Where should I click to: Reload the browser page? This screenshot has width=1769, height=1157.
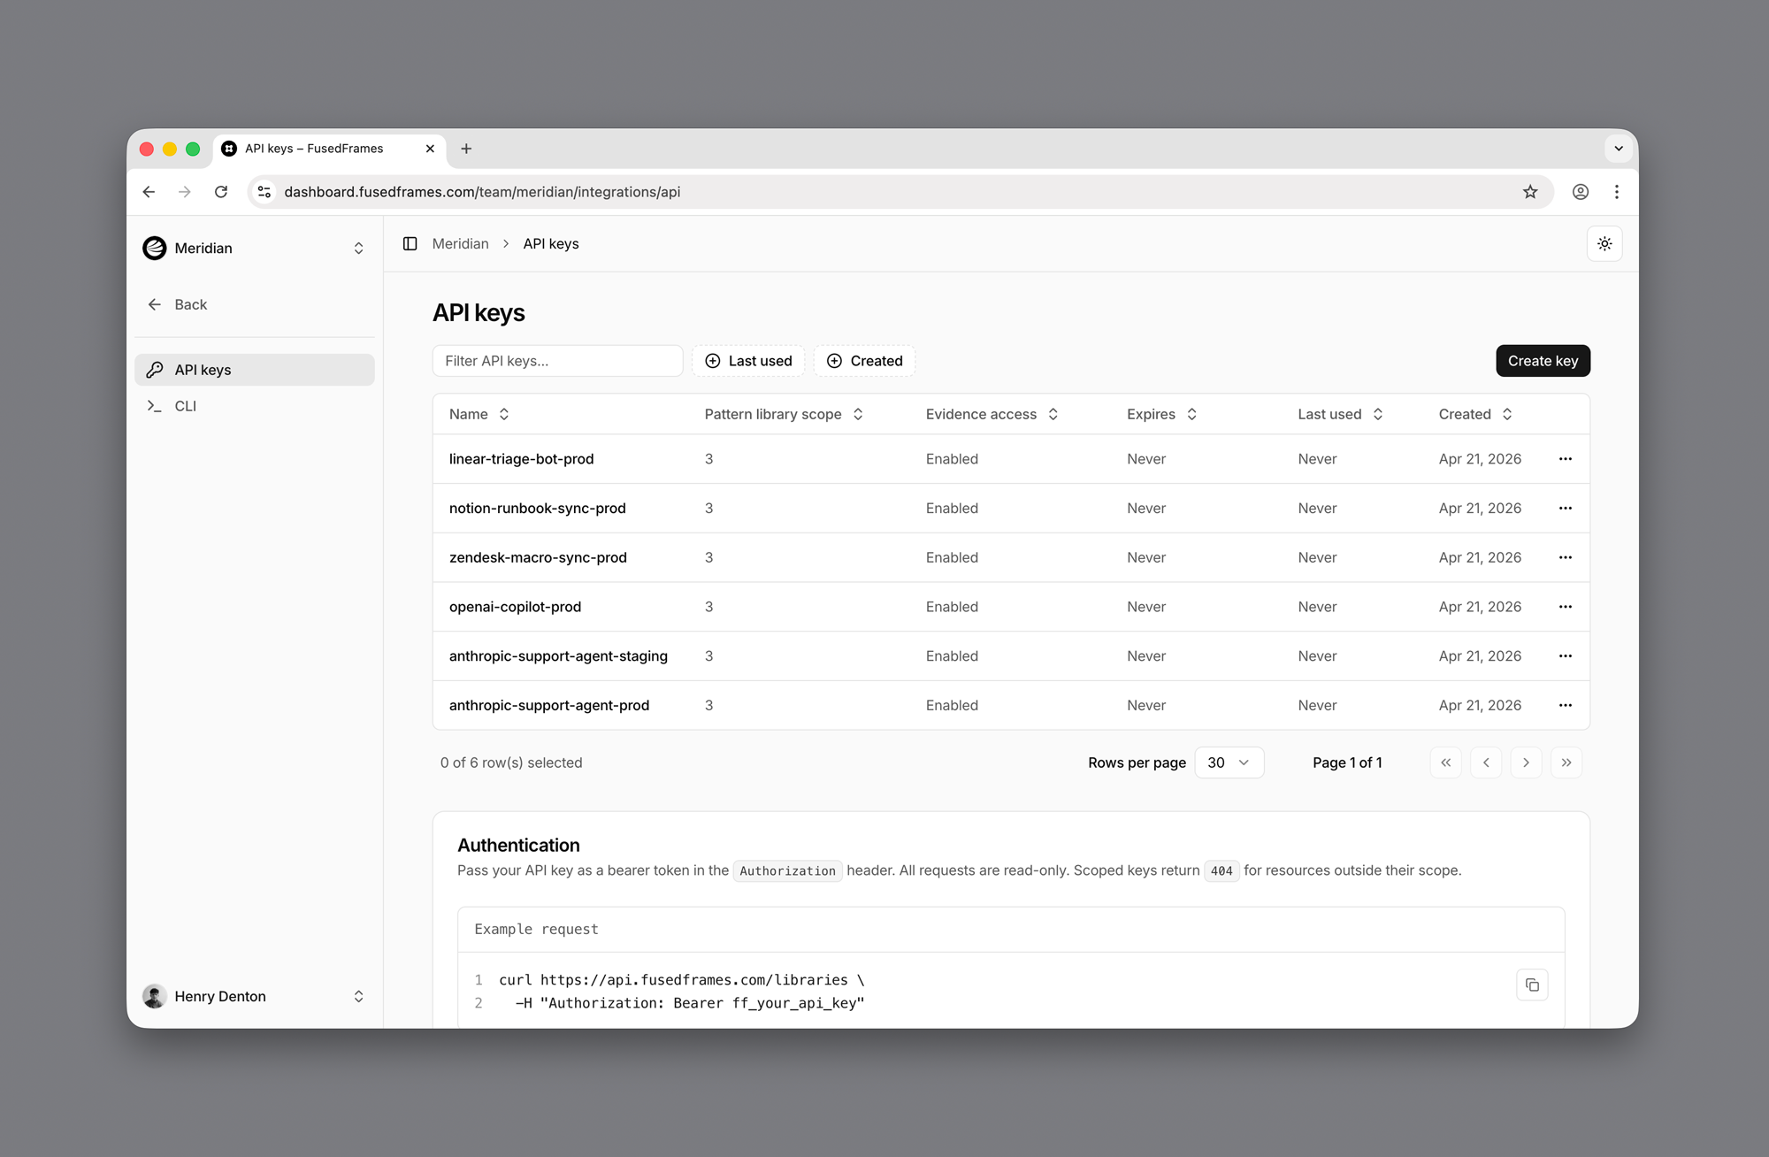point(221,192)
